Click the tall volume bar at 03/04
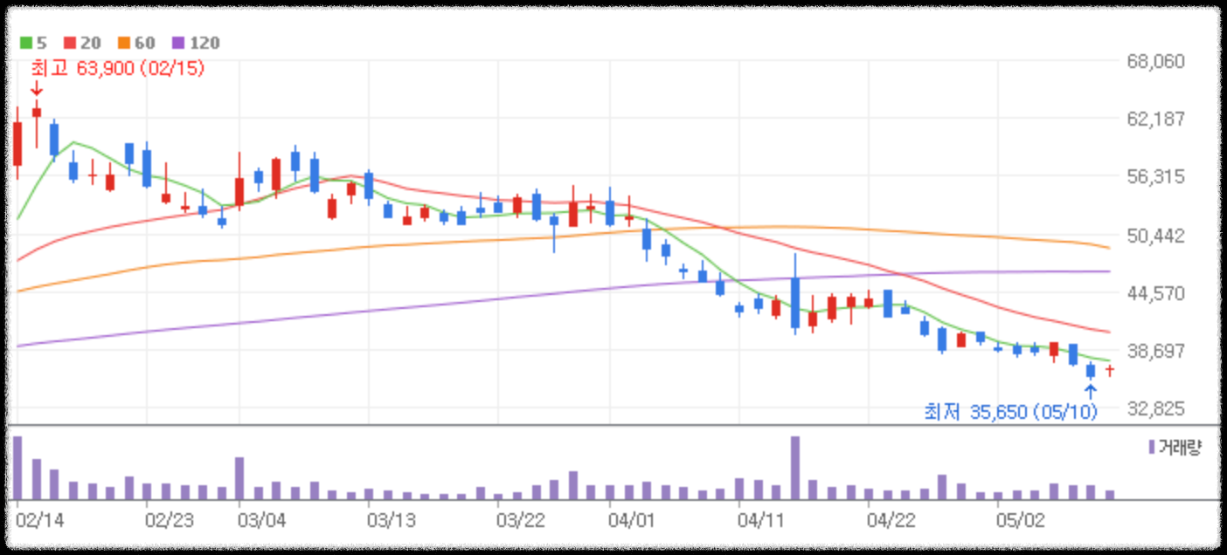The height and width of the screenshot is (555, 1227). tap(239, 478)
